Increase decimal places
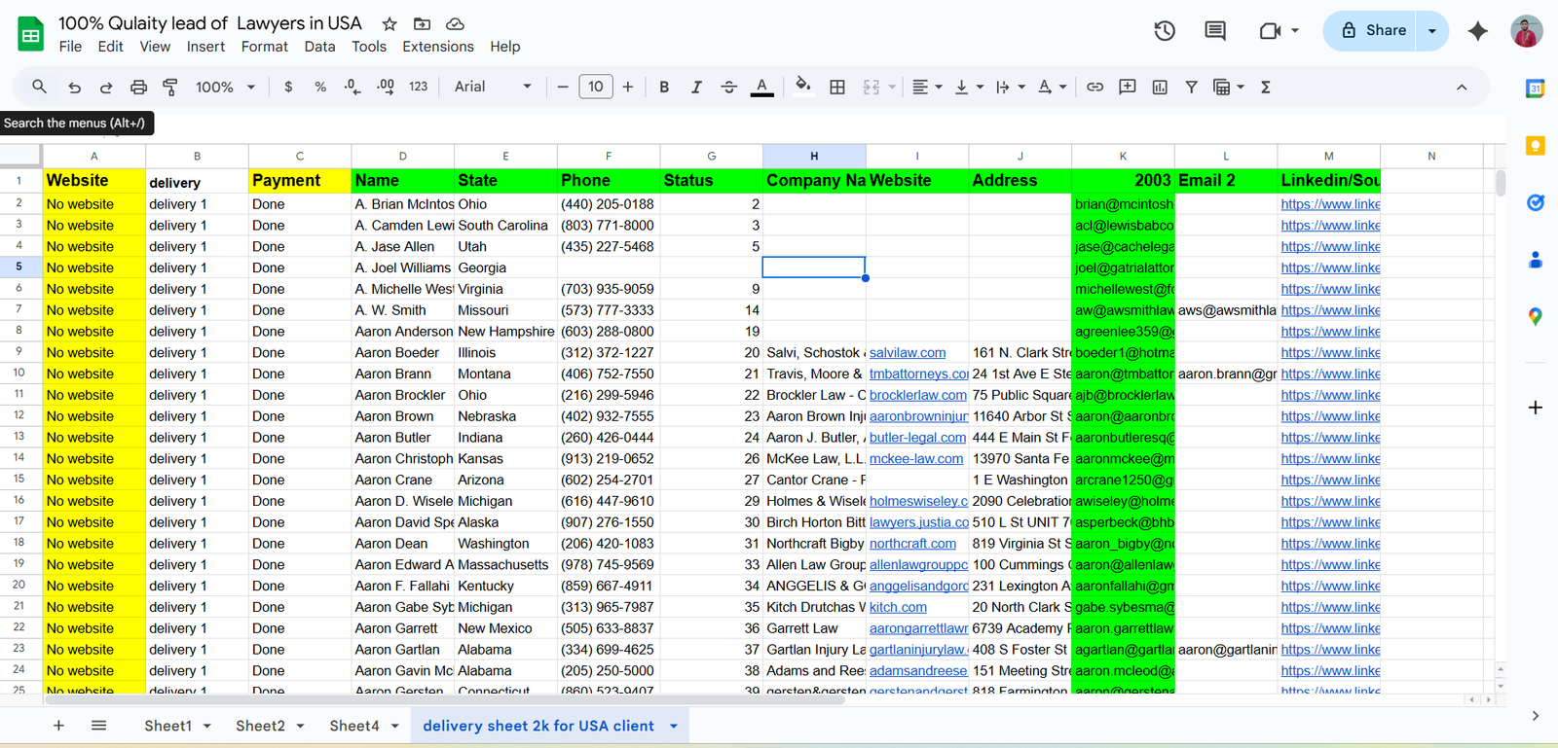Image resolution: width=1558 pixels, height=748 pixels. pyautogui.click(x=386, y=88)
